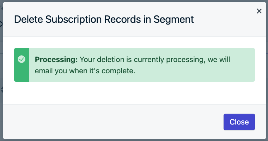Viewport: 268px width, 141px height.
Task: Click the word "Segment" in the dialog title
Action: click(176, 19)
